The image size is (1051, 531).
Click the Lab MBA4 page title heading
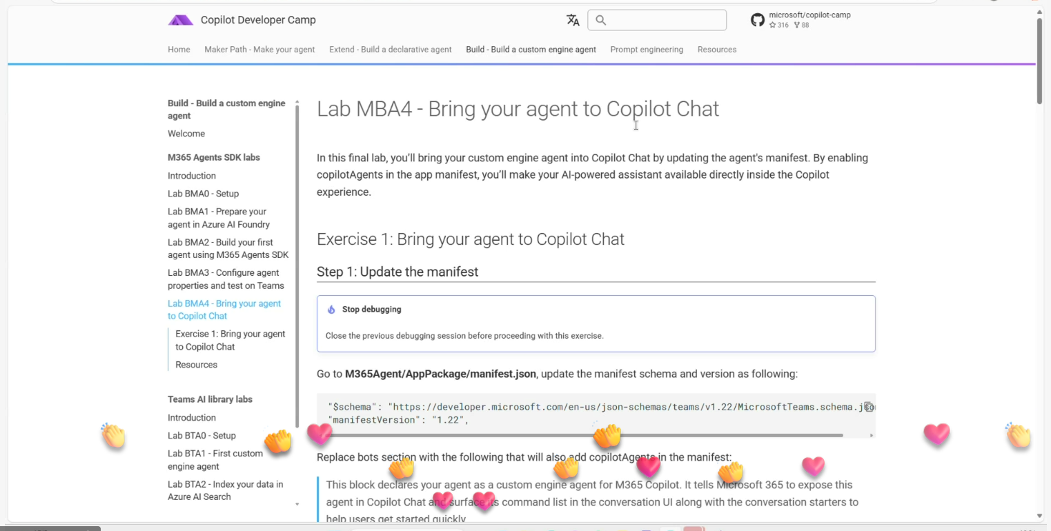click(x=518, y=109)
